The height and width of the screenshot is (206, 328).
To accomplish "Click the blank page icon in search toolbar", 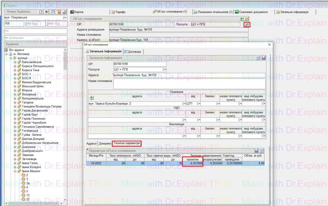I will [40, 12].
